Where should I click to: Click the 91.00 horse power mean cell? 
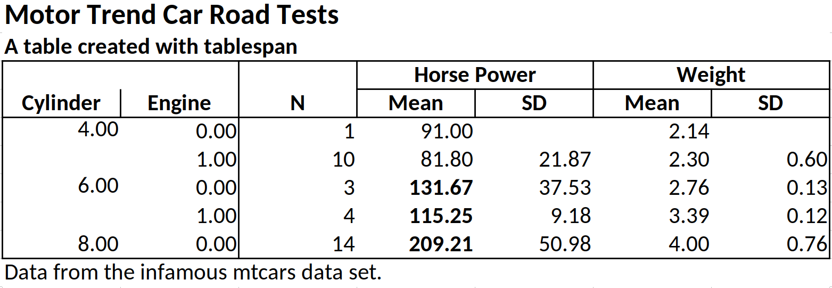click(x=447, y=131)
